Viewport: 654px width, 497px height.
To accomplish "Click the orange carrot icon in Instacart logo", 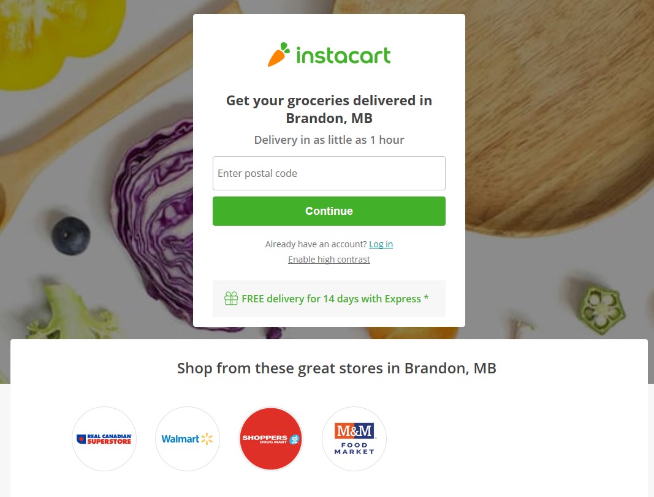I will (278, 54).
